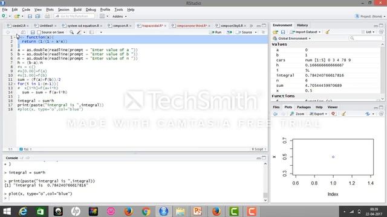The width and height of the screenshot is (387, 217).
Task: Click the Console vertical scrollbar
Action: coord(265,182)
